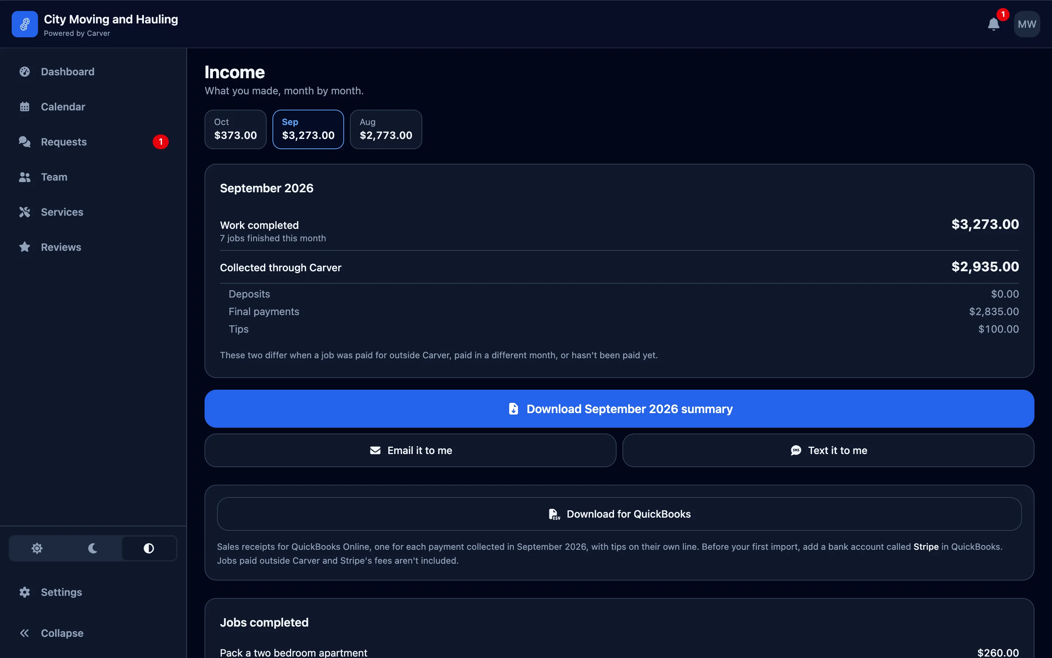Select the auto contrast theme option
Image resolution: width=1052 pixels, height=658 pixels.
click(x=149, y=548)
